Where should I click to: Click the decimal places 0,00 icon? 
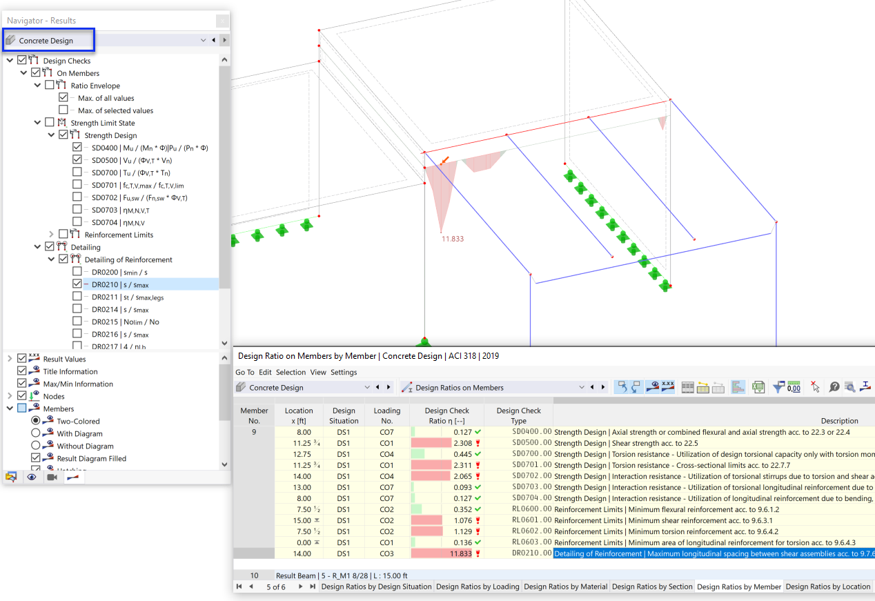pos(794,387)
